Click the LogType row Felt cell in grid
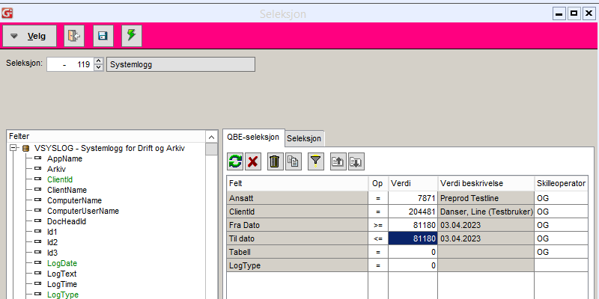This screenshot has height=299, width=599. (x=297, y=265)
